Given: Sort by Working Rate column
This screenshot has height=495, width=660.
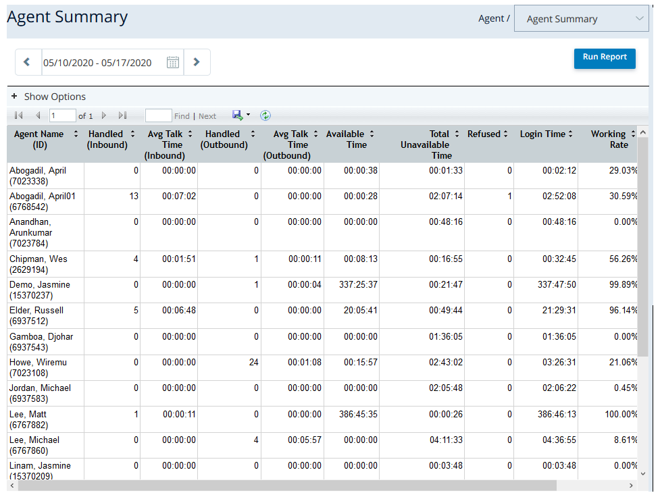Looking at the screenshot, I should (x=633, y=134).
